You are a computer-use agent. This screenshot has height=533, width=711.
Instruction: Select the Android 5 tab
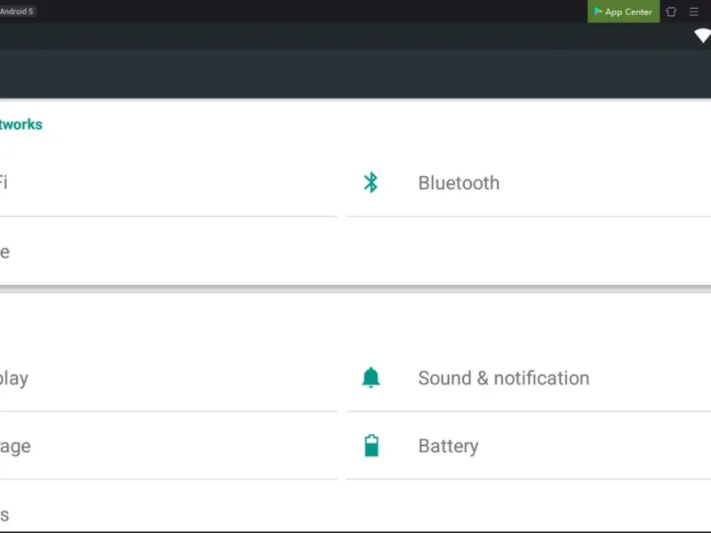point(18,12)
